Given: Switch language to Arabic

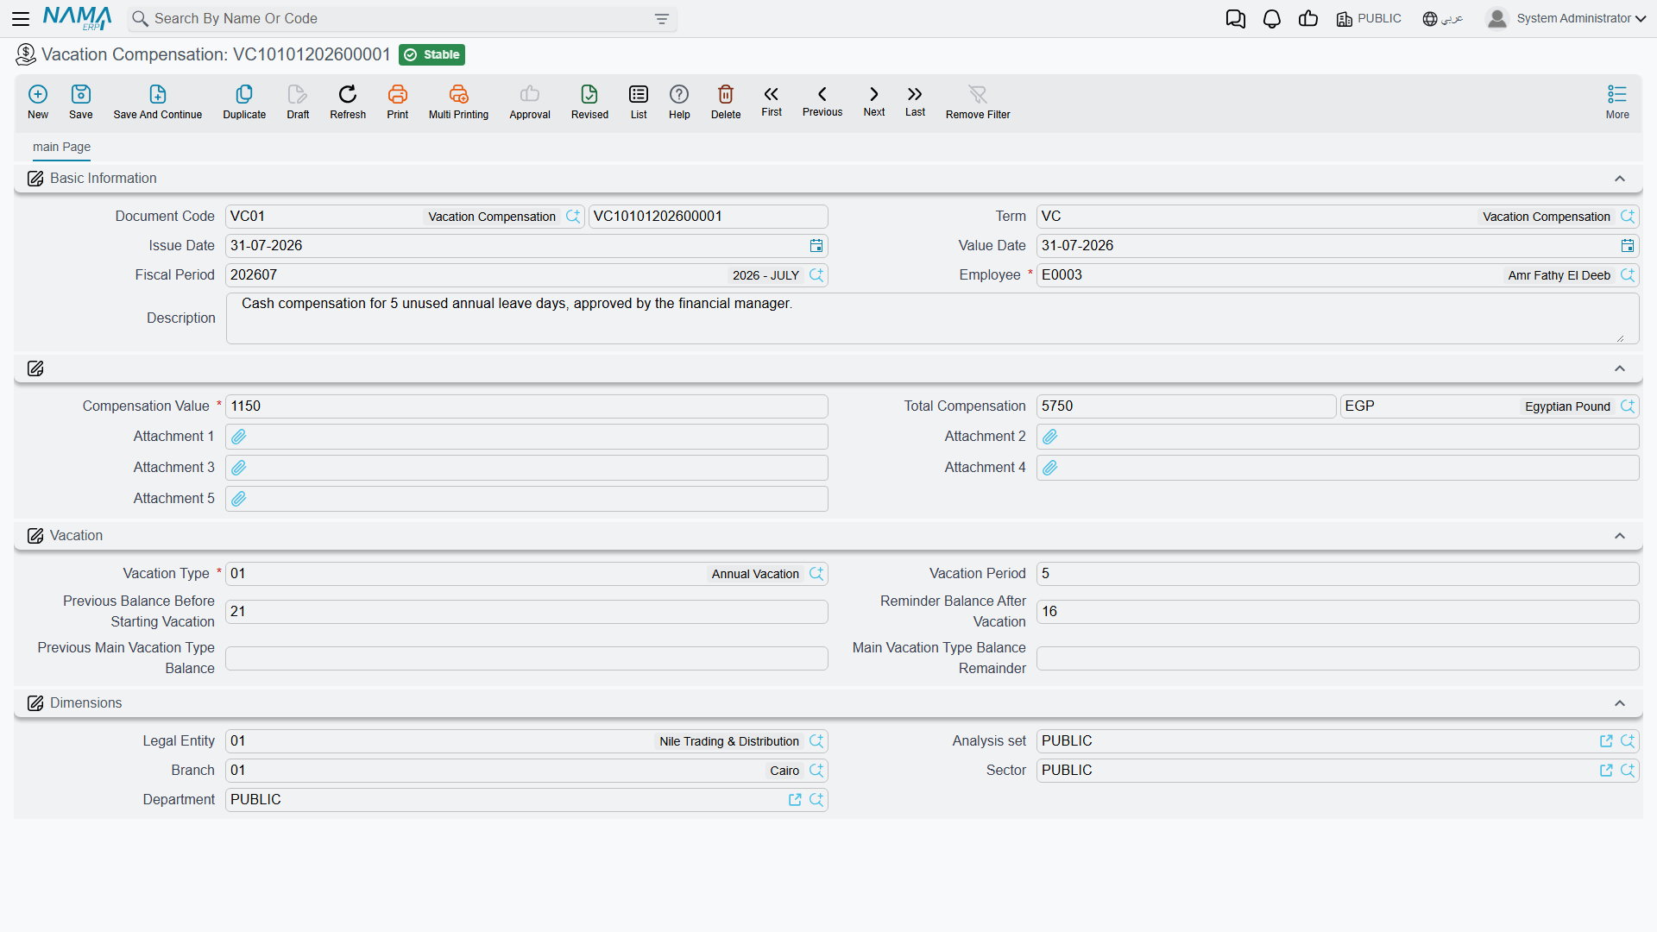Looking at the screenshot, I should coord(1442,19).
